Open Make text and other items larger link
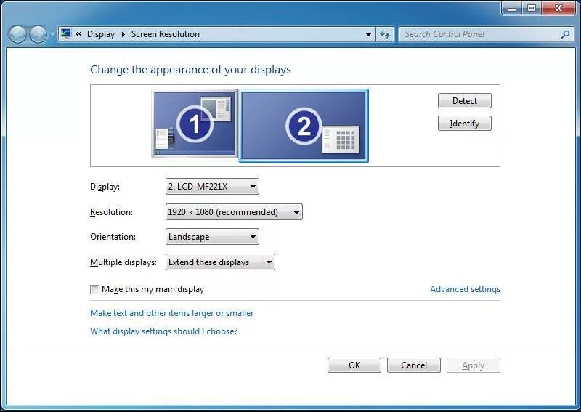Image resolution: width=581 pixels, height=412 pixels. click(172, 313)
